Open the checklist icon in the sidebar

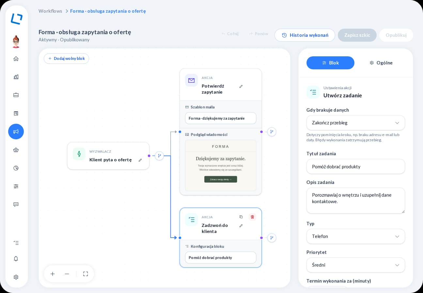click(16, 243)
